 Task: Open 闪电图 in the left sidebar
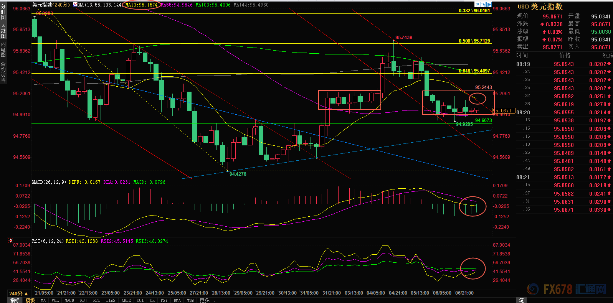[3, 49]
